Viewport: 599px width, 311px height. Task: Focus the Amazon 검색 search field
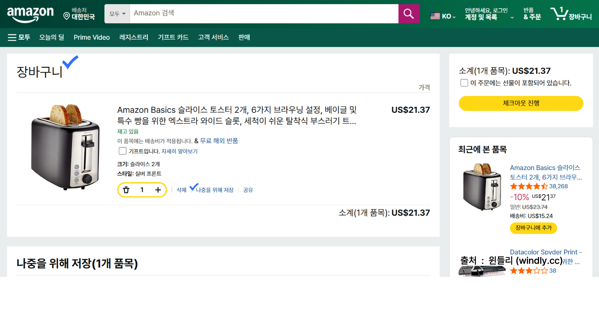[264, 14]
